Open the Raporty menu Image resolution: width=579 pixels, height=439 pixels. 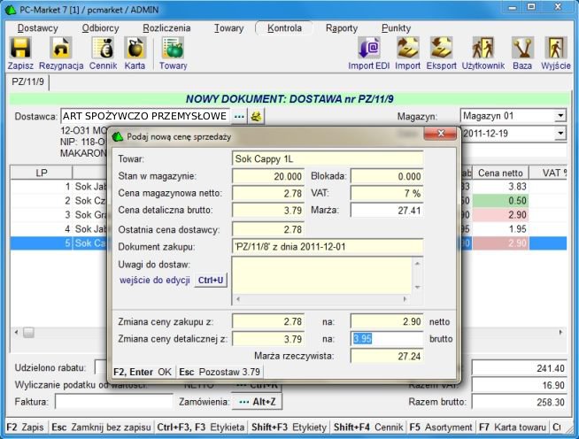pyautogui.click(x=342, y=27)
